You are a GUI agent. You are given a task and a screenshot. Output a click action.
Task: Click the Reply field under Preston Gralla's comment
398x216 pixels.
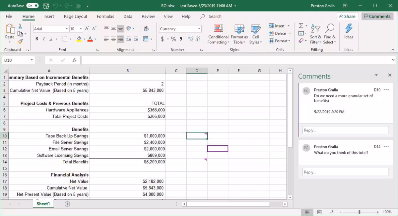tap(345, 130)
